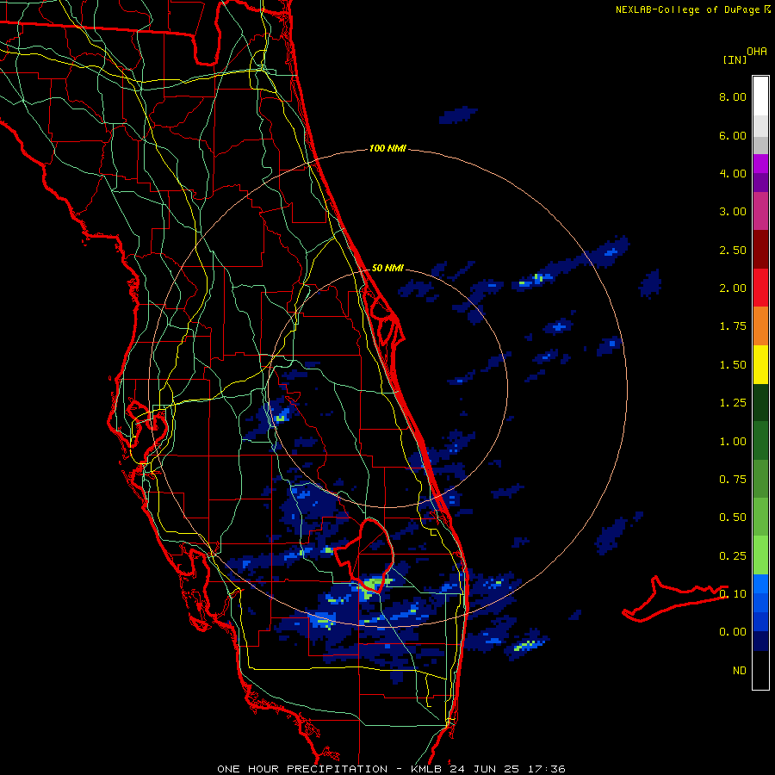Click the 6.00 legend value

point(733,135)
